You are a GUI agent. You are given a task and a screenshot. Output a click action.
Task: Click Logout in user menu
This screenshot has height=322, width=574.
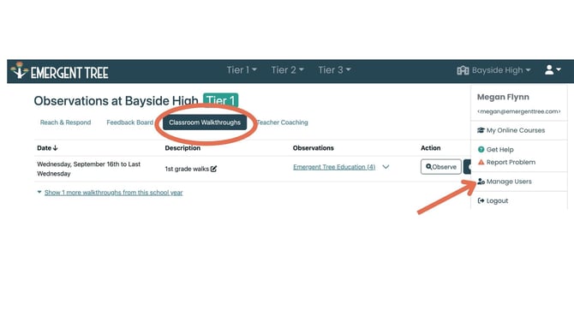(x=493, y=200)
